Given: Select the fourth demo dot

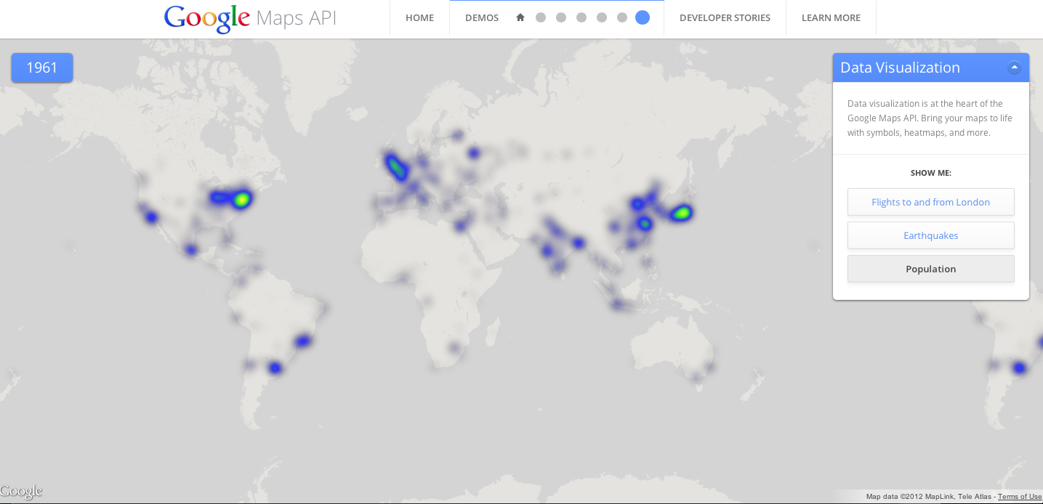Looking at the screenshot, I should click(602, 18).
